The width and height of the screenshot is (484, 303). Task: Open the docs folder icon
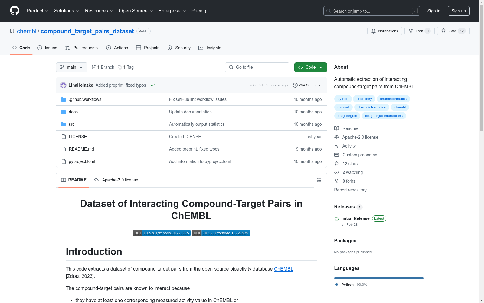(x=64, y=112)
